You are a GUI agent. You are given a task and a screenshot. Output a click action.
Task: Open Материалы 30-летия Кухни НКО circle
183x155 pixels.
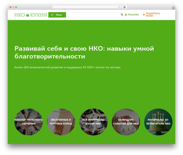pyautogui.click(x=158, y=122)
